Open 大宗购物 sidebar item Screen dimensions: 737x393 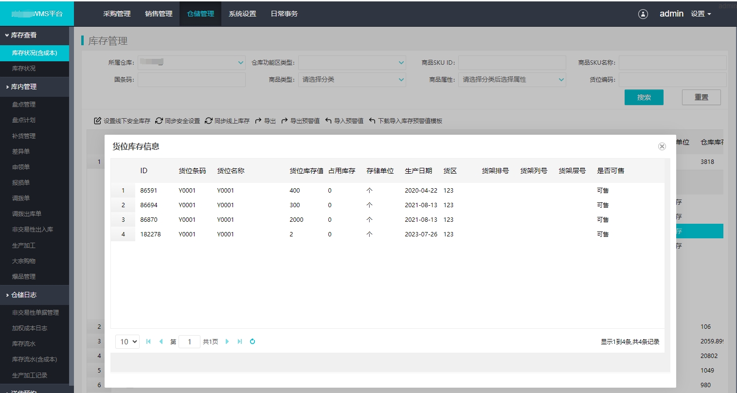(x=35, y=261)
